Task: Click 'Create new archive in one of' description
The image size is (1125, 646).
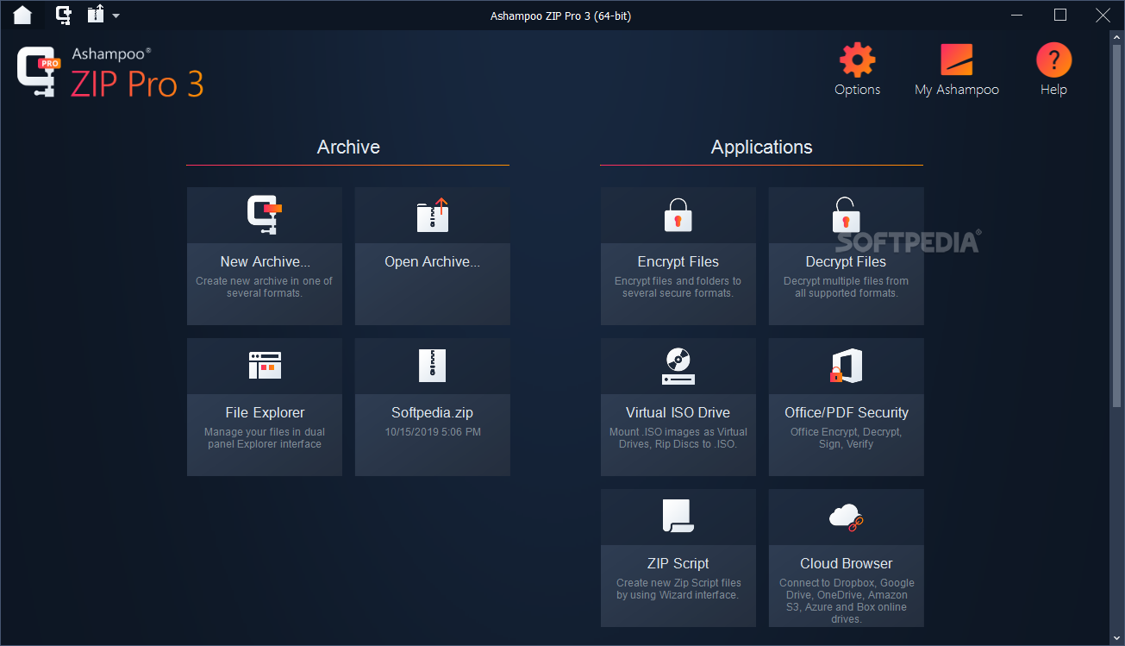Action: pyautogui.click(x=265, y=281)
